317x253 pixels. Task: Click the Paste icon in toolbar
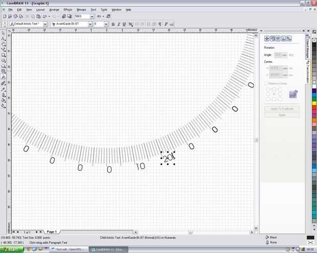(38, 16)
